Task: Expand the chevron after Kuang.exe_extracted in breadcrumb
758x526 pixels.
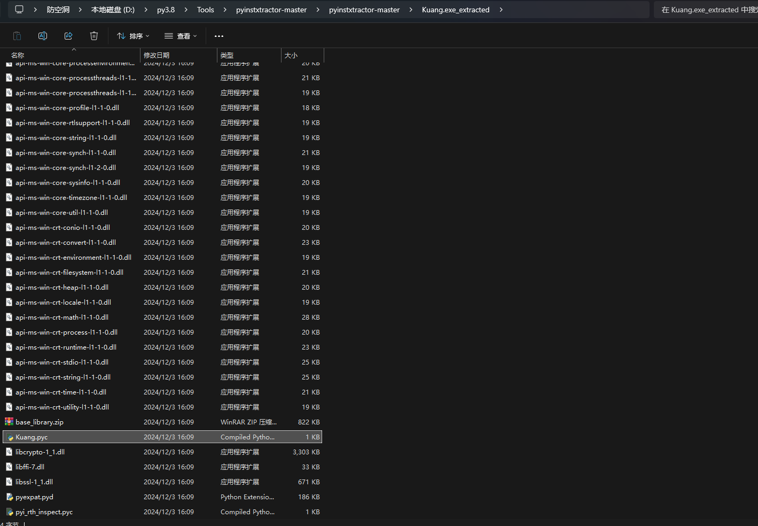Action: (x=501, y=10)
